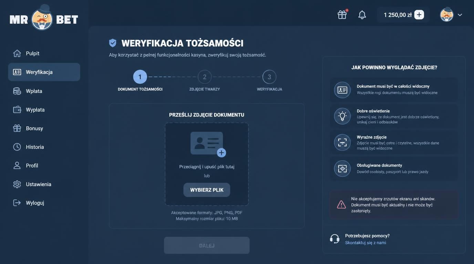Click the 'Wyraźne zdjęcie' tip heading
474x264 pixels.
[372, 137]
